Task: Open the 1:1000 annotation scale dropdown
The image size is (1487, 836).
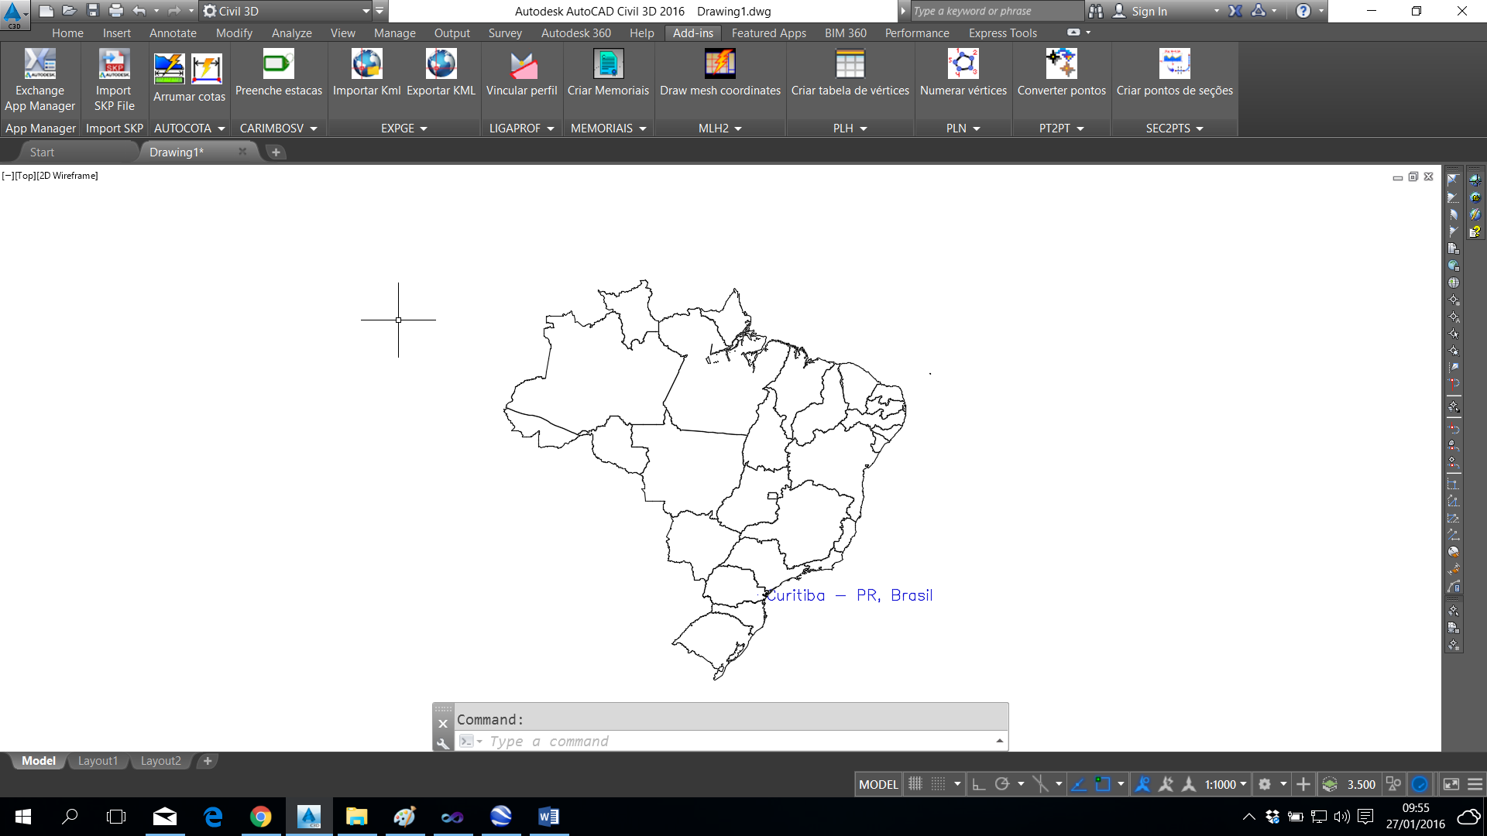Action: click(1226, 784)
